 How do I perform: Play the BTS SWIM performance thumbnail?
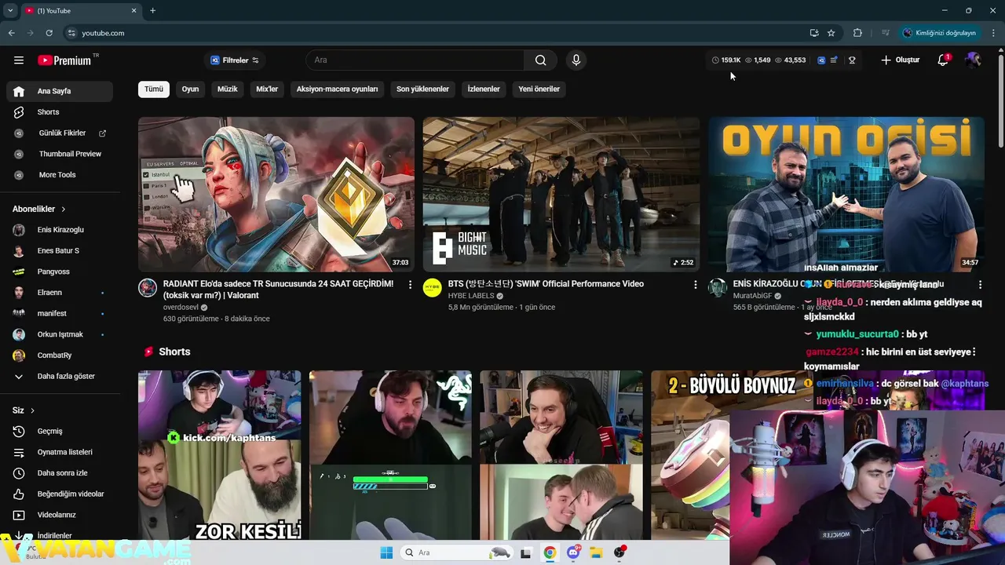(561, 194)
